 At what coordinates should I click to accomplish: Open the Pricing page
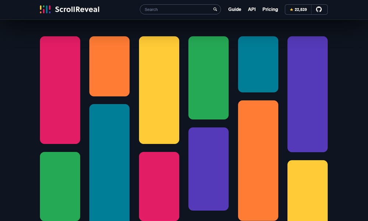270,9
